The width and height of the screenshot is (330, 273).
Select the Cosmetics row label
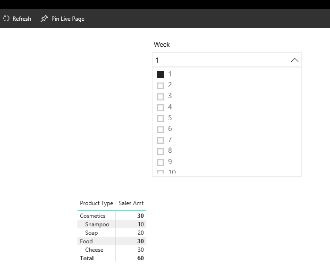(93, 216)
